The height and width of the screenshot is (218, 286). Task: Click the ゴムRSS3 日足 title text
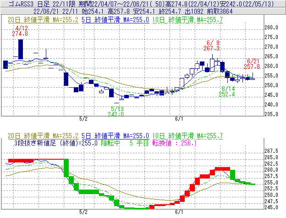pos(29,4)
